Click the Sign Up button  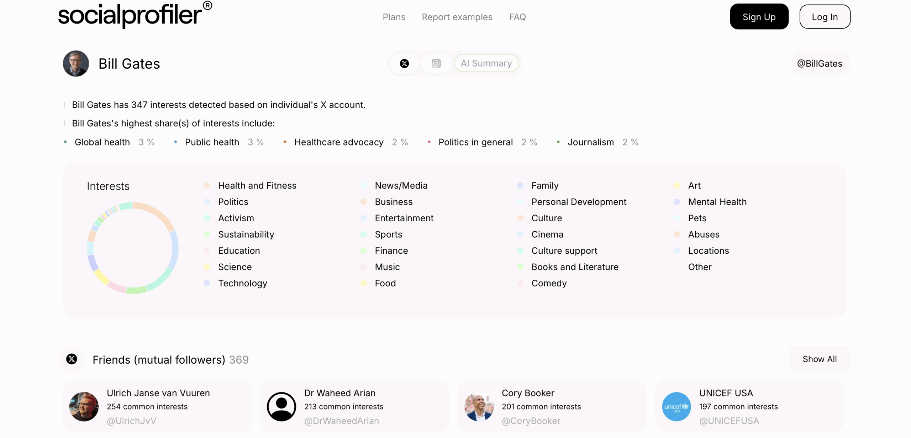pyautogui.click(x=759, y=17)
